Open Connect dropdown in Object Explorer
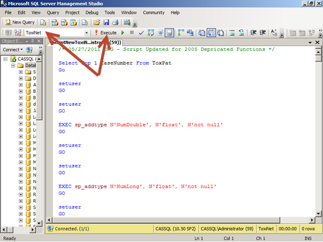The image size is (323, 242). click(13, 50)
